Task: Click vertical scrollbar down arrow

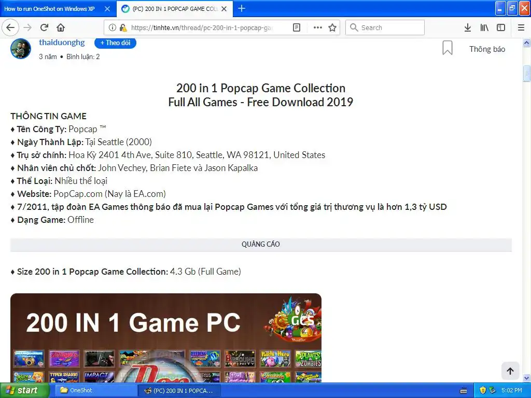Action: [527, 378]
